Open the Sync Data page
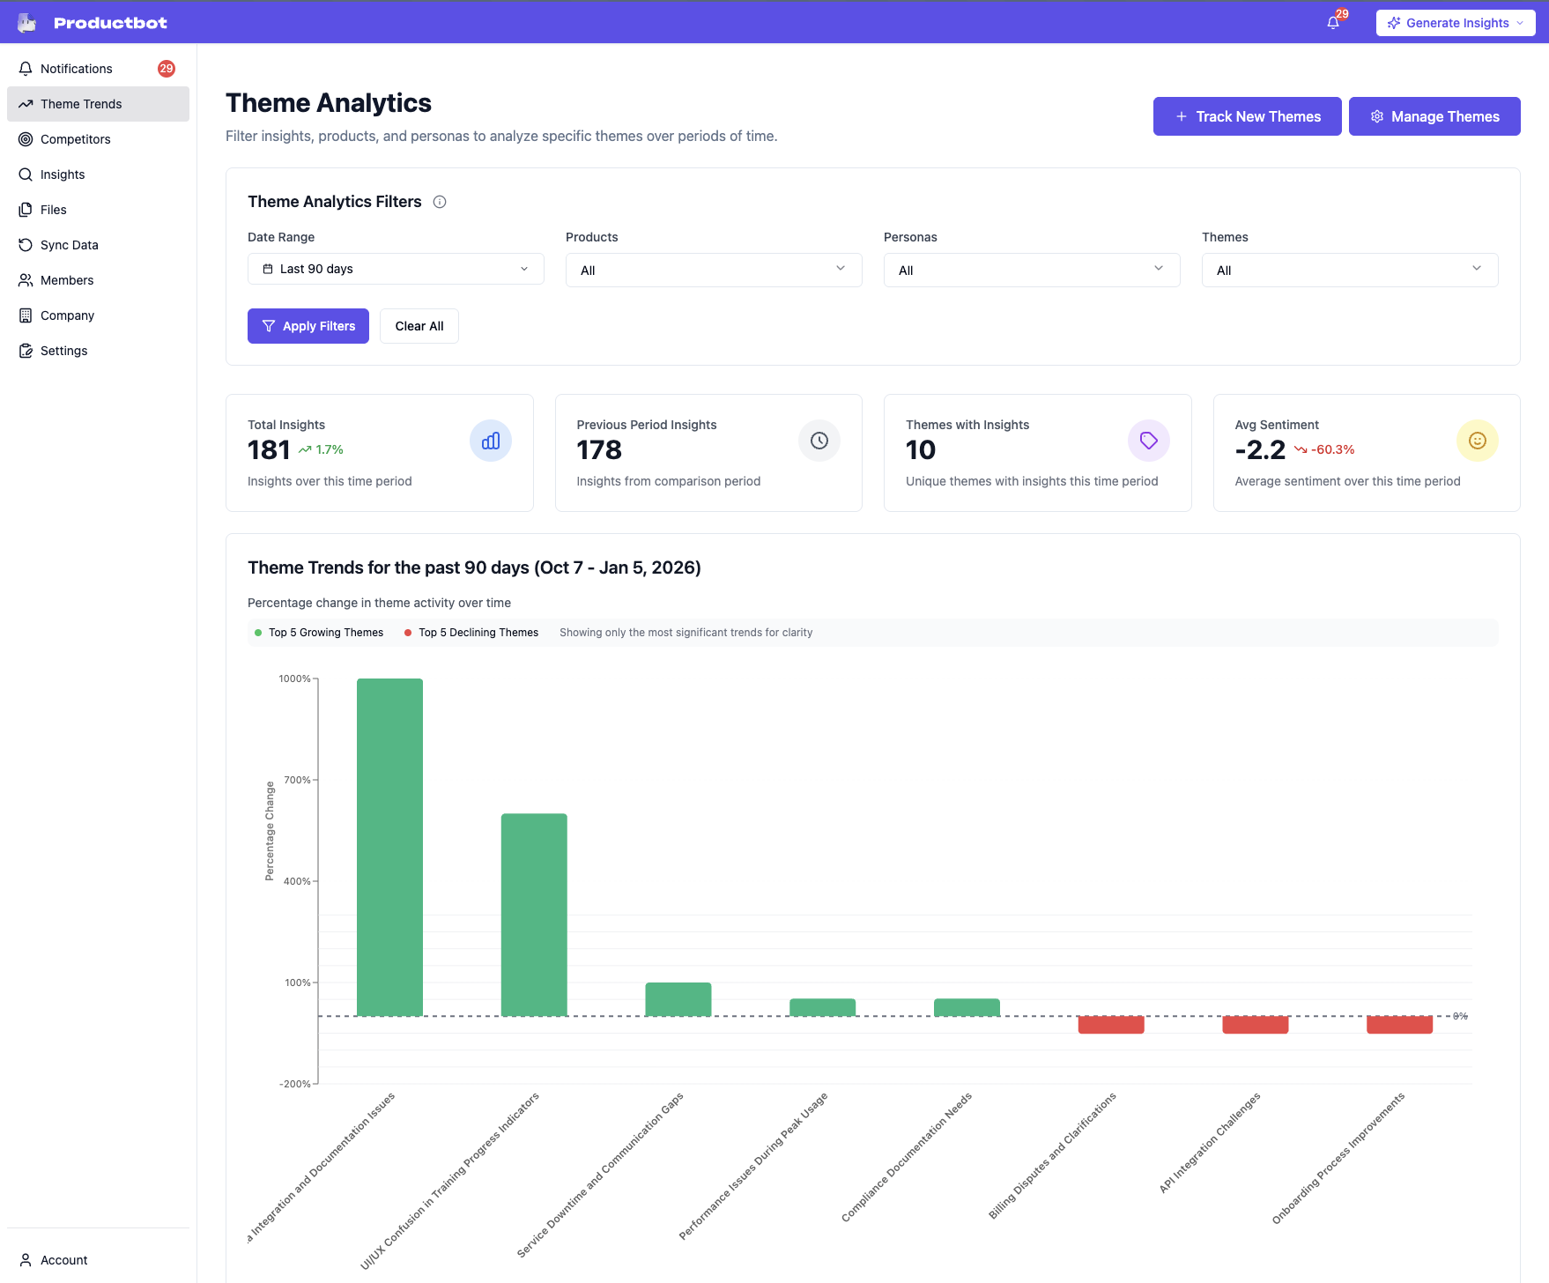Image resolution: width=1549 pixels, height=1283 pixels. click(x=69, y=245)
